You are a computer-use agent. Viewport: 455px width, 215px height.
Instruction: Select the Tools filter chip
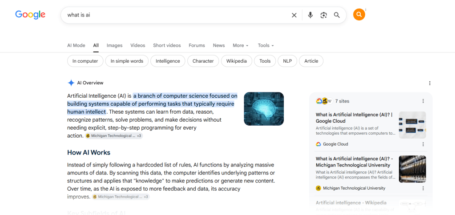[x=265, y=61]
